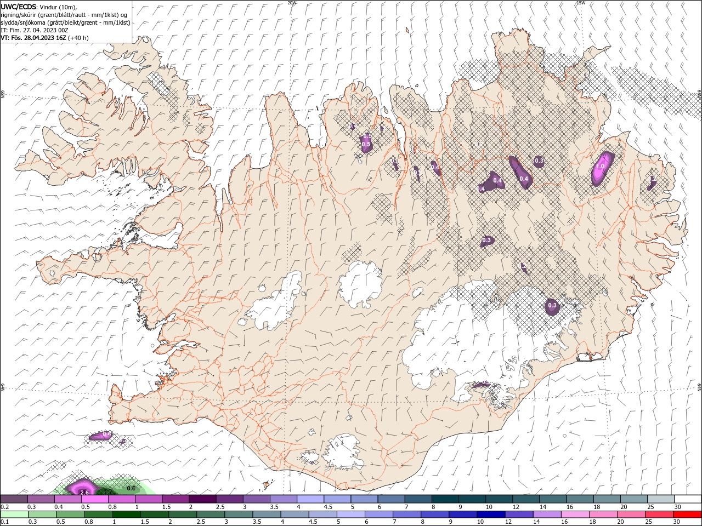Click the '20W' longitude label
This screenshot has width=702, height=526.
292,3
